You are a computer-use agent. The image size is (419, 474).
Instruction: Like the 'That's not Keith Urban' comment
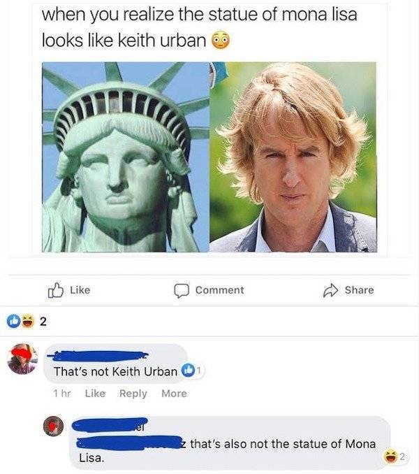tap(95, 394)
